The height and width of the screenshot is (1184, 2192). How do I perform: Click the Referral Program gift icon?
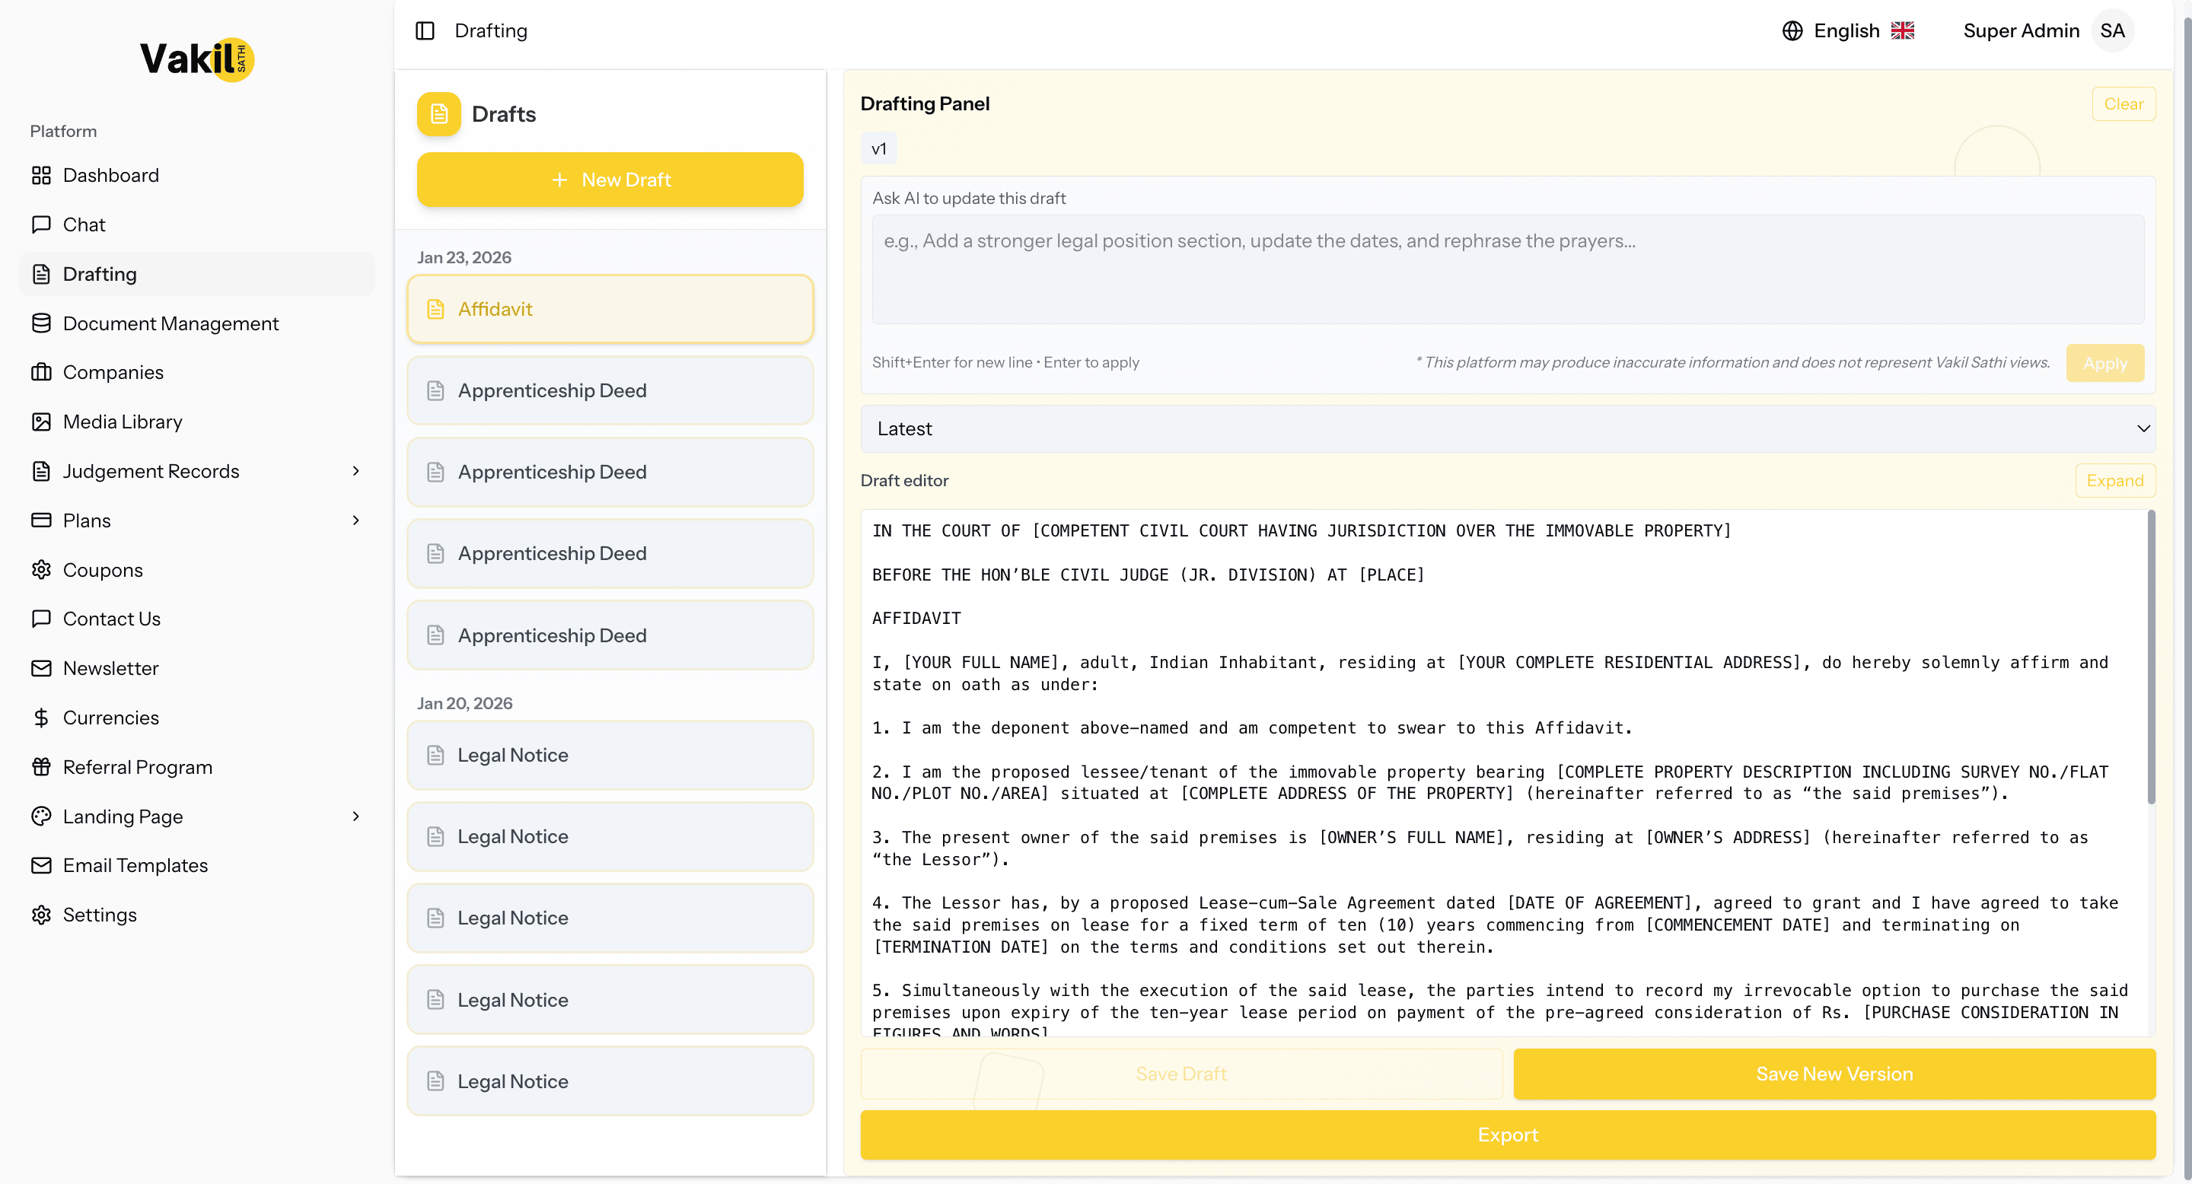point(41,767)
